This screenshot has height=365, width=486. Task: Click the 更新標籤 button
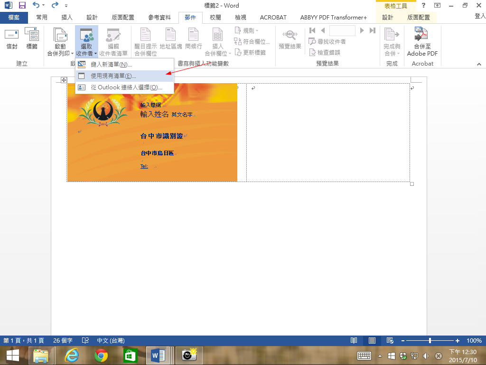tap(250, 52)
